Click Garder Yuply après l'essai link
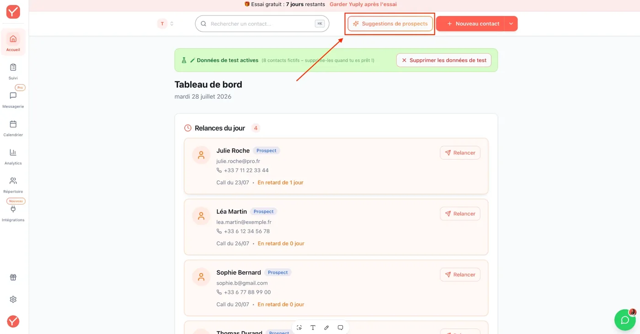Image resolution: width=640 pixels, height=334 pixels. 363,5
